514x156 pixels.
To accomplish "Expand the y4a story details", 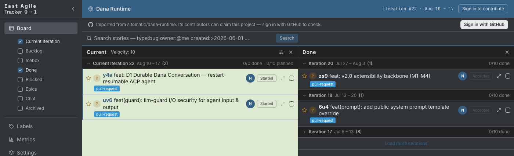I will 283,78.
